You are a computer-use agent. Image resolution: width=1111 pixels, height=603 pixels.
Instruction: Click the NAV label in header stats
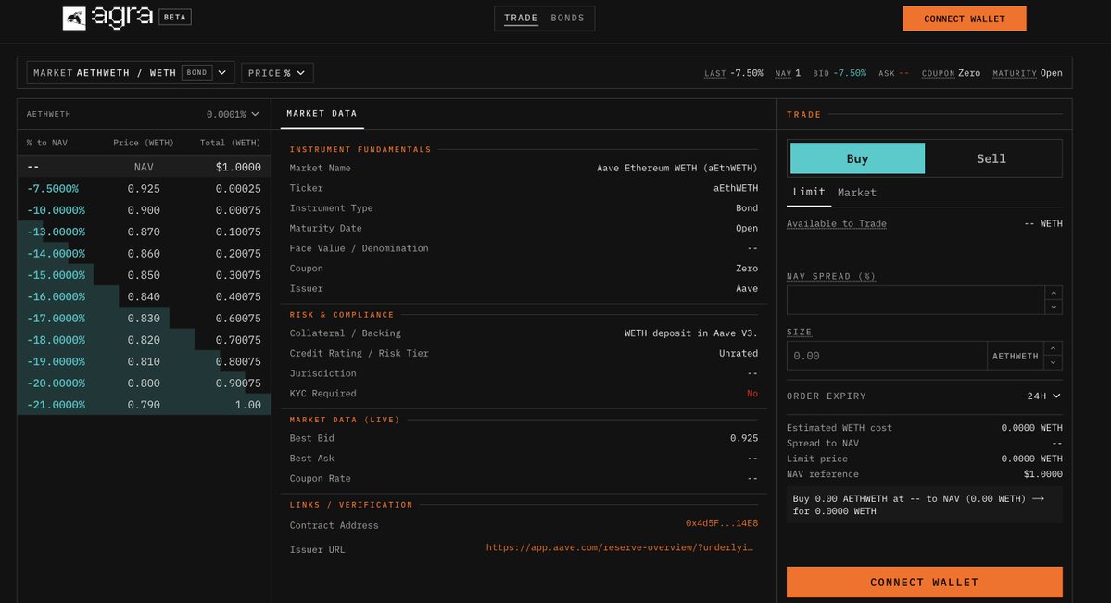coord(783,74)
